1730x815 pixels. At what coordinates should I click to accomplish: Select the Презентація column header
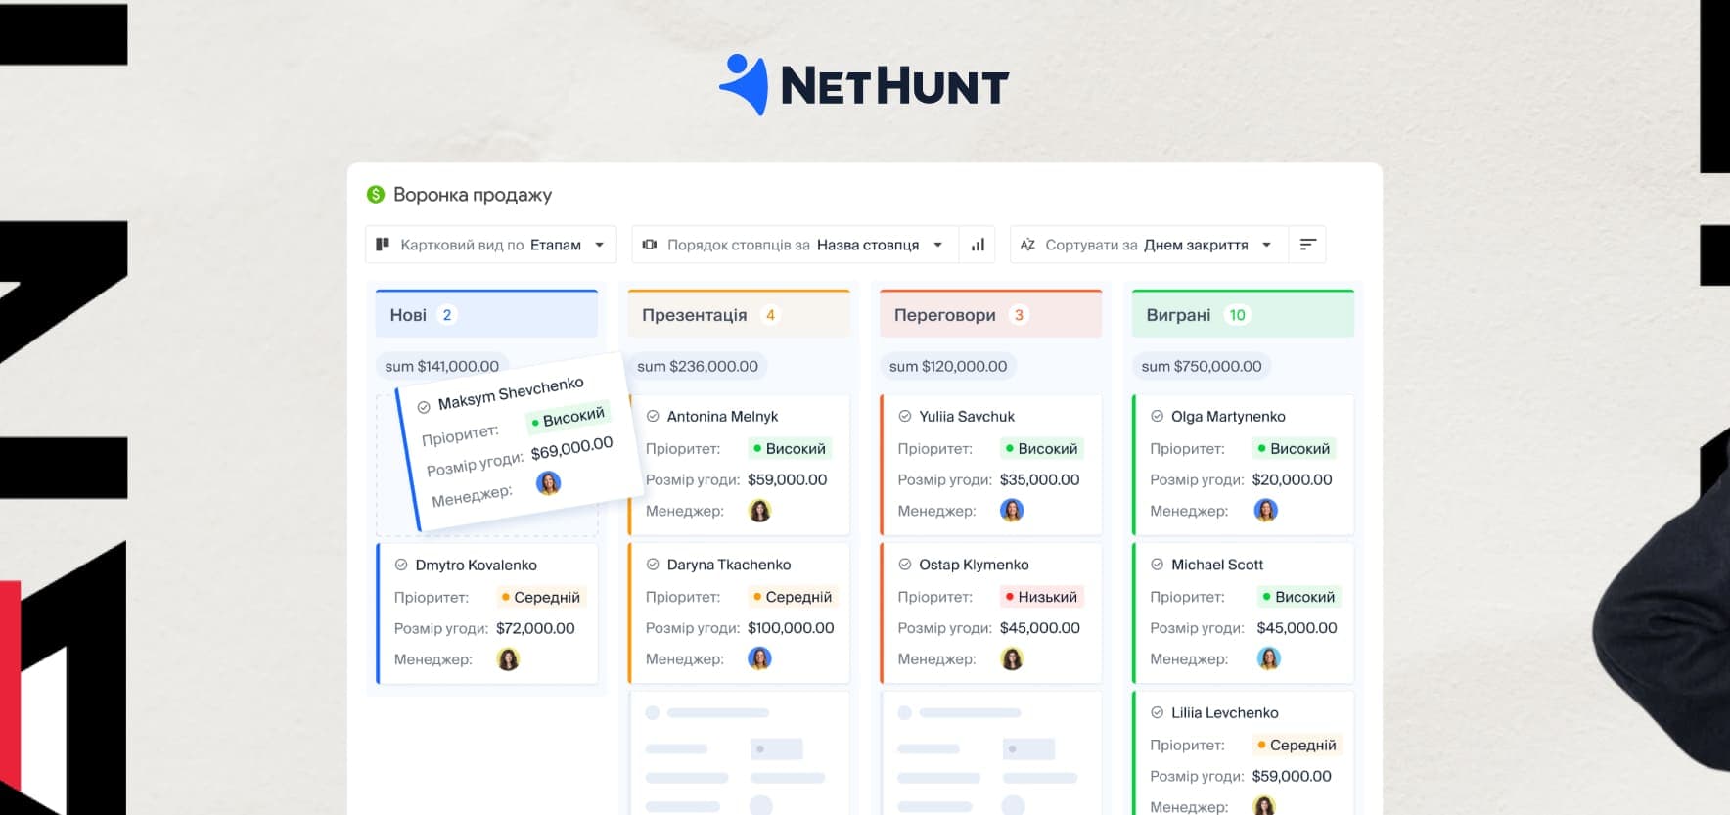[x=739, y=314]
